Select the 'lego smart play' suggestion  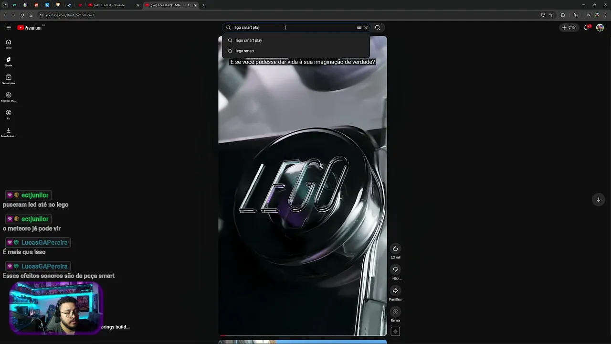pos(296,40)
